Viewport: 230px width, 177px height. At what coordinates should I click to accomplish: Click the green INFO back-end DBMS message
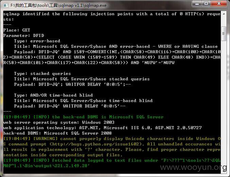(x=83, y=117)
